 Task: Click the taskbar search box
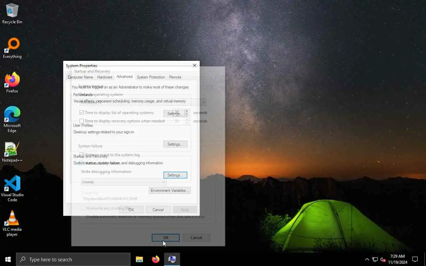tap(73, 259)
